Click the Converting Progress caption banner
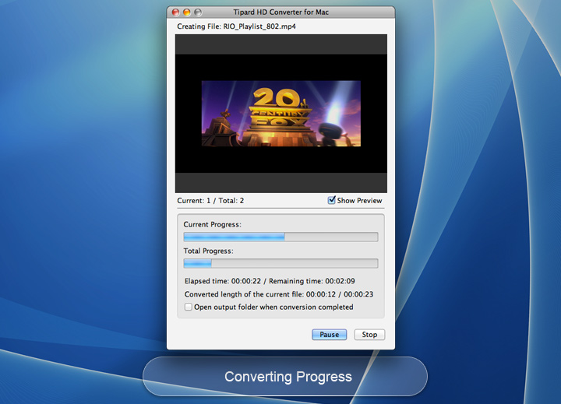This screenshot has height=404, width=561. 285,377
